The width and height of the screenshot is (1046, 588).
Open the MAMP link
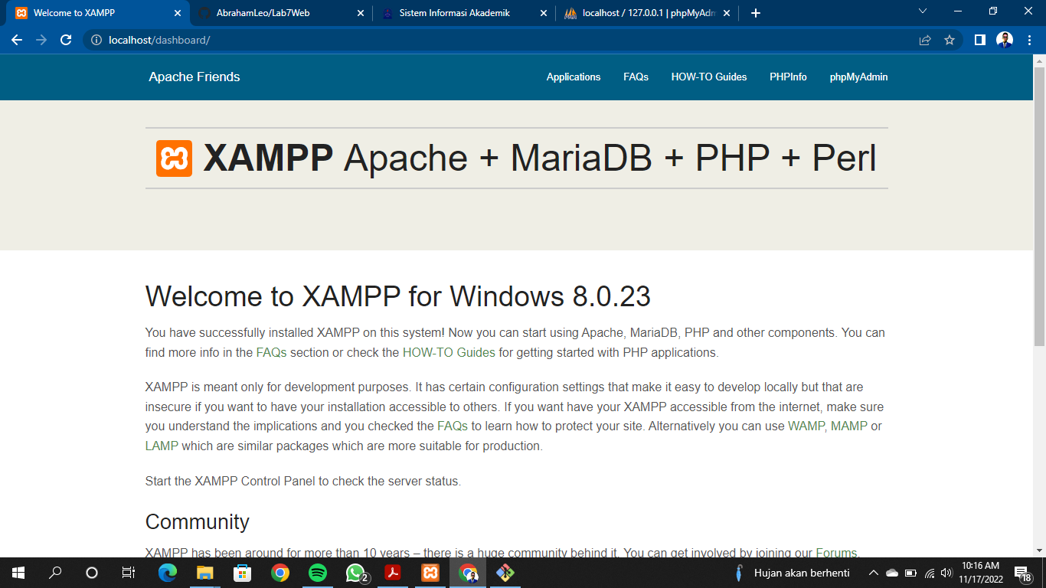point(849,426)
